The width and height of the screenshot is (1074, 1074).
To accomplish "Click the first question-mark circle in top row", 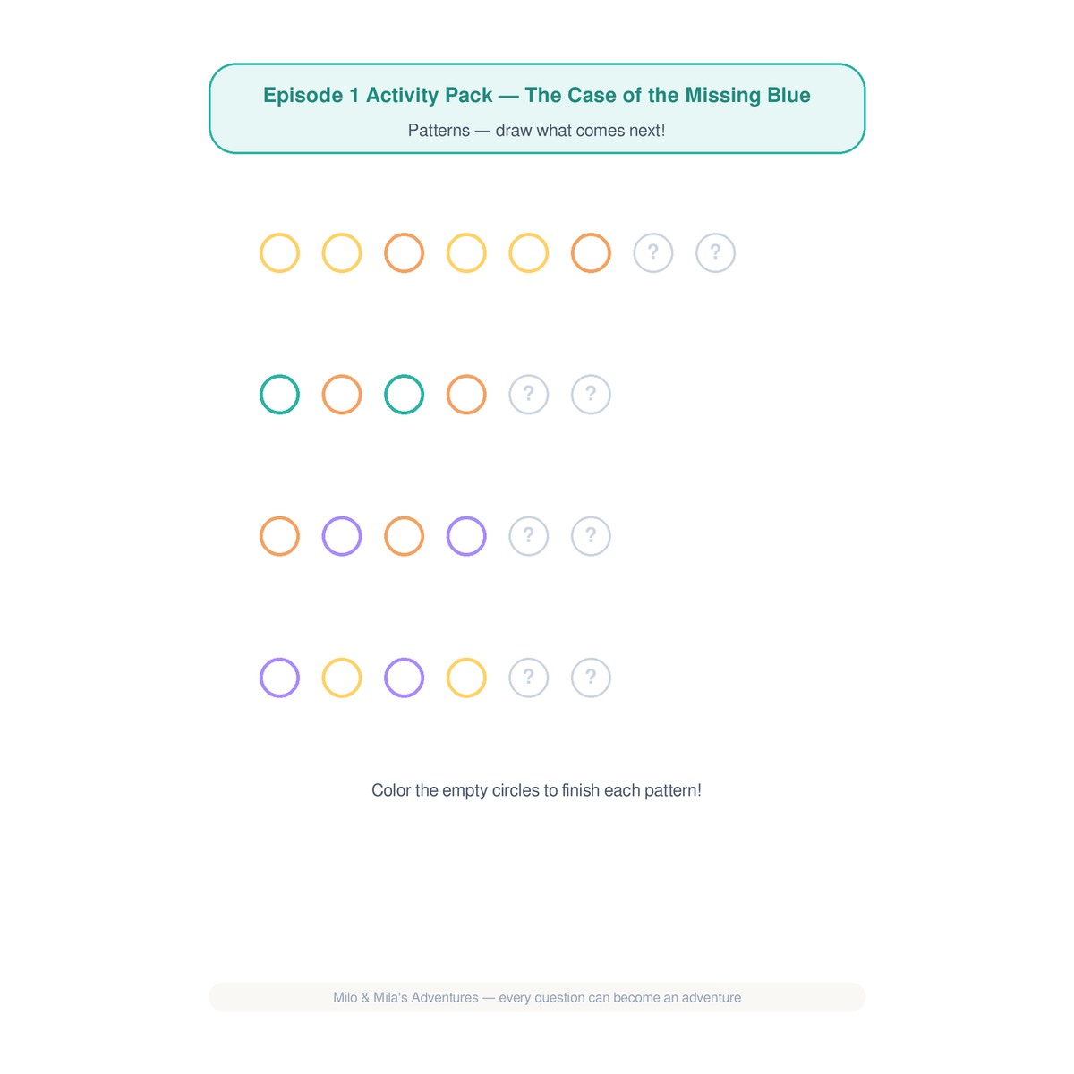I will click(x=653, y=253).
